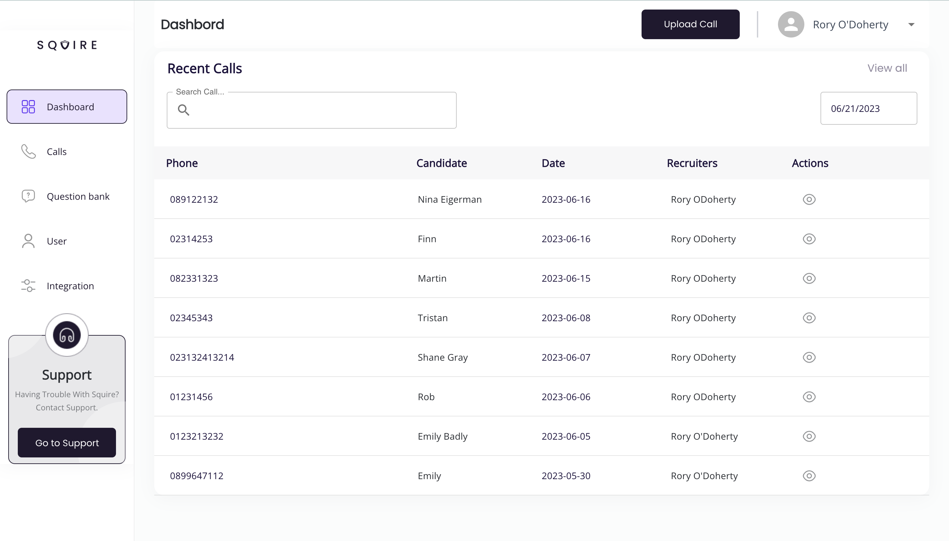Screen dimensions: 949x541
Task: Click the View all link
Action: [887, 68]
